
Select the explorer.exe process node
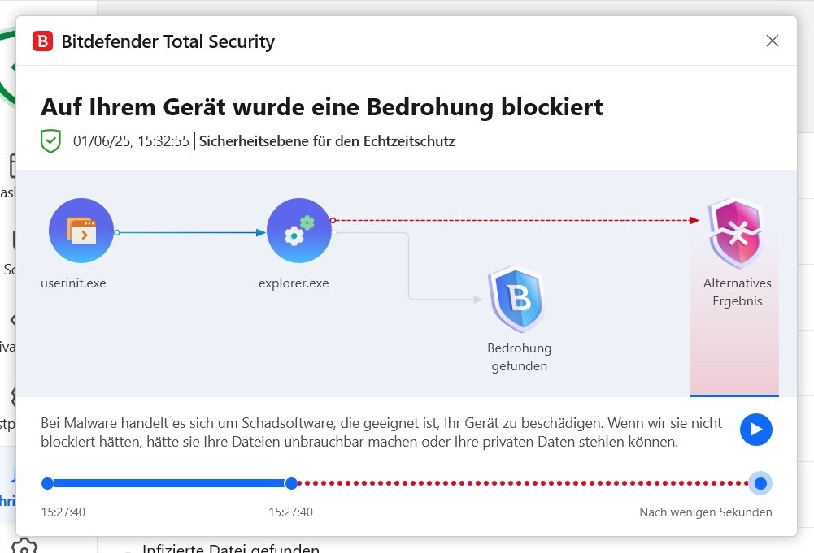click(x=298, y=230)
